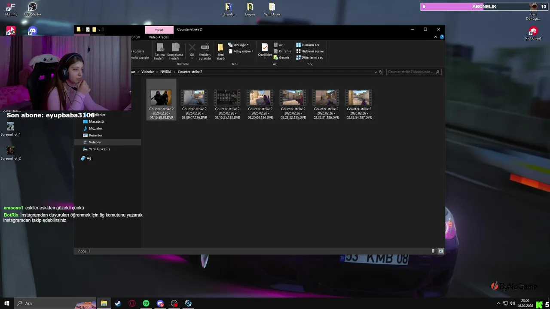Screen dimensions: 550x309
Task: Open Screenshot_2 on the desktop
Action: [x=11, y=153]
